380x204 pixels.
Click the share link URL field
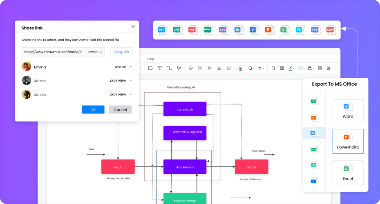54,52
